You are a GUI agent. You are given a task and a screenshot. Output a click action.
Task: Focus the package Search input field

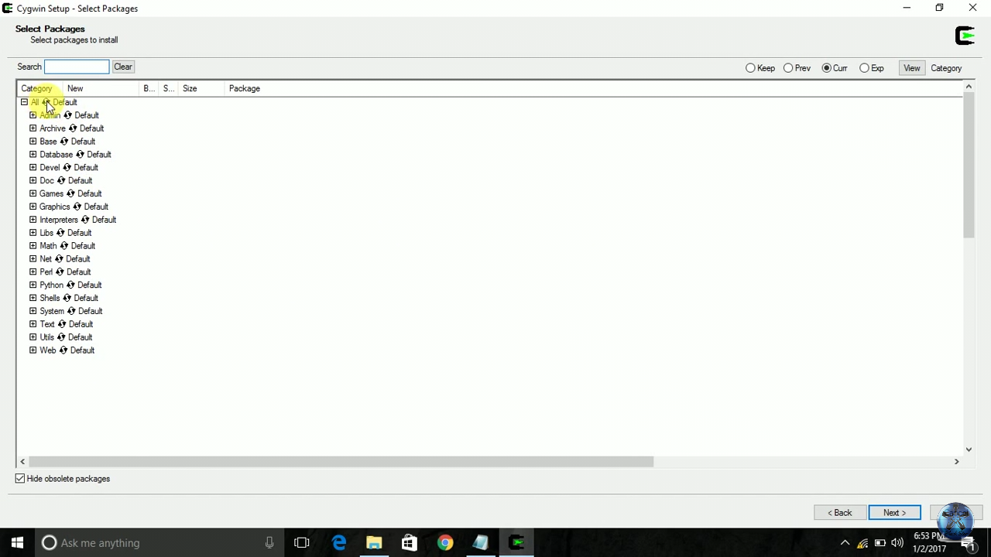click(77, 67)
